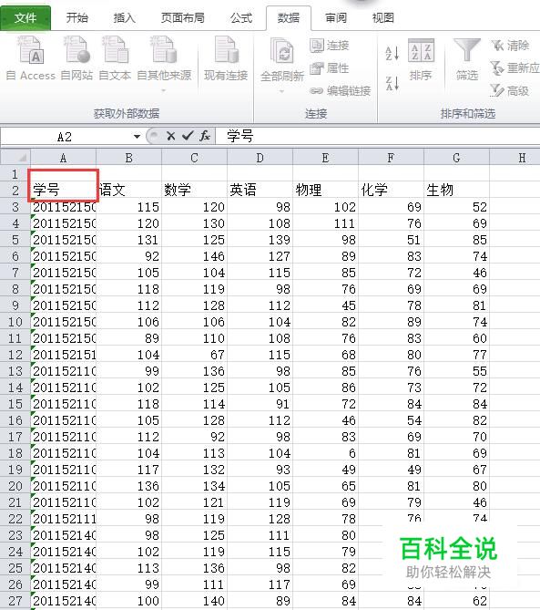Click the Insert Function fx icon
The height and width of the screenshot is (610, 540).
point(205,136)
